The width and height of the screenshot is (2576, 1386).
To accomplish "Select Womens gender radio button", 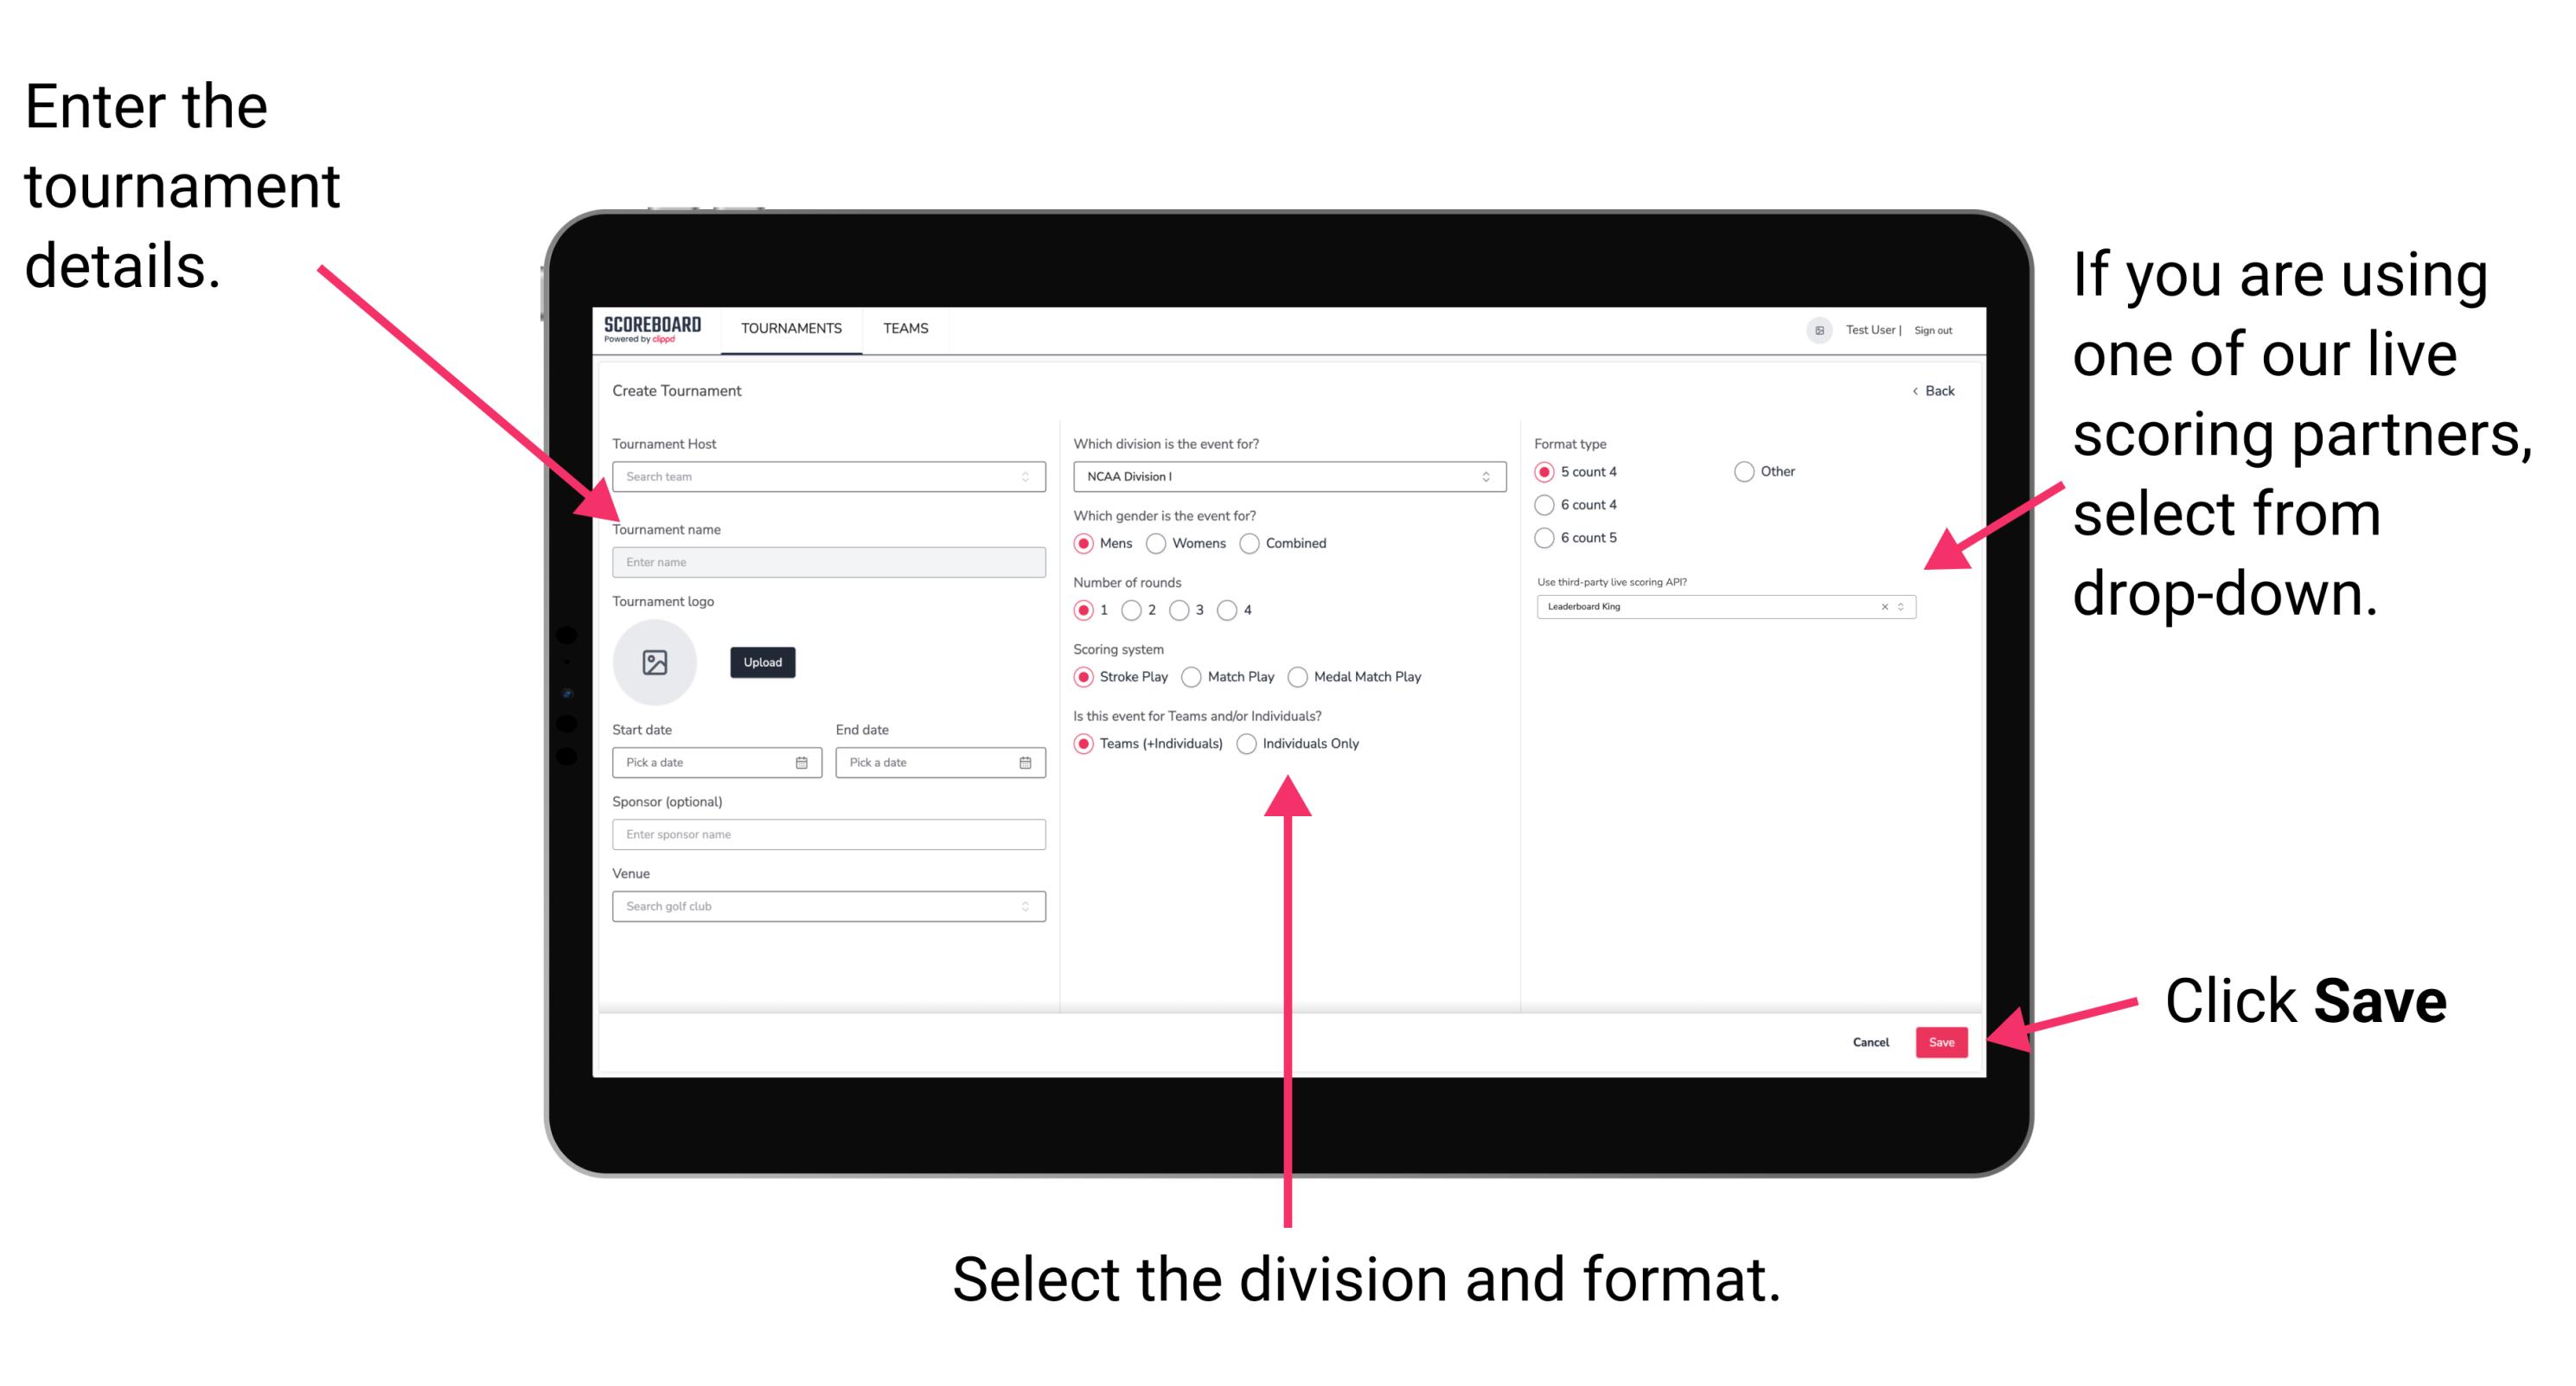I will tap(1157, 543).
